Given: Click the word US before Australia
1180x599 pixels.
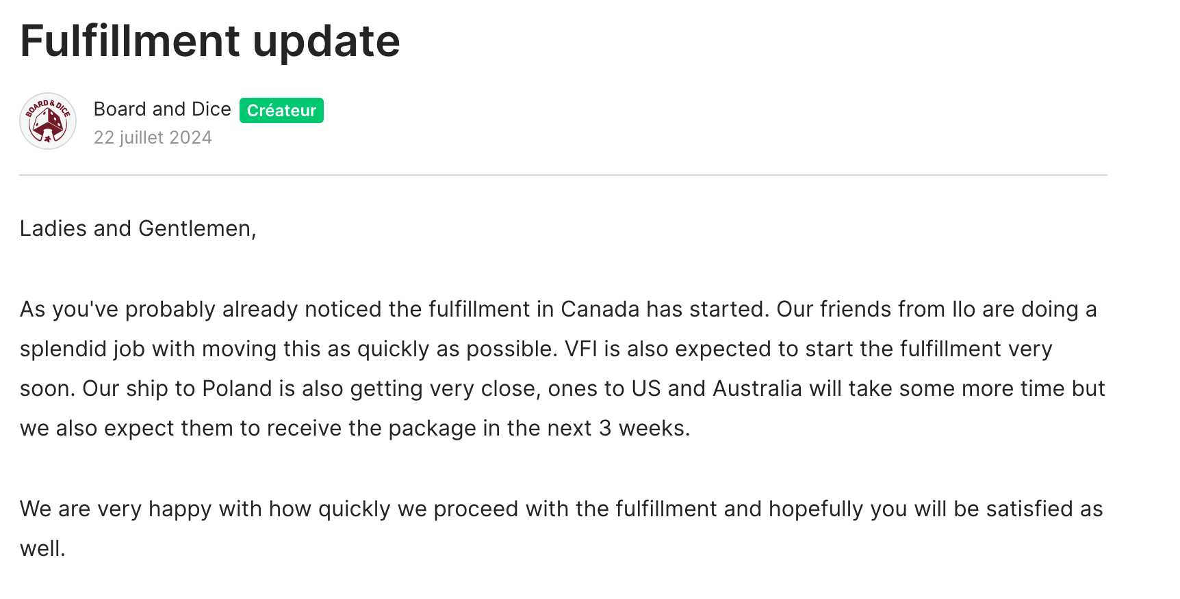Looking at the screenshot, I should [x=646, y=388].
